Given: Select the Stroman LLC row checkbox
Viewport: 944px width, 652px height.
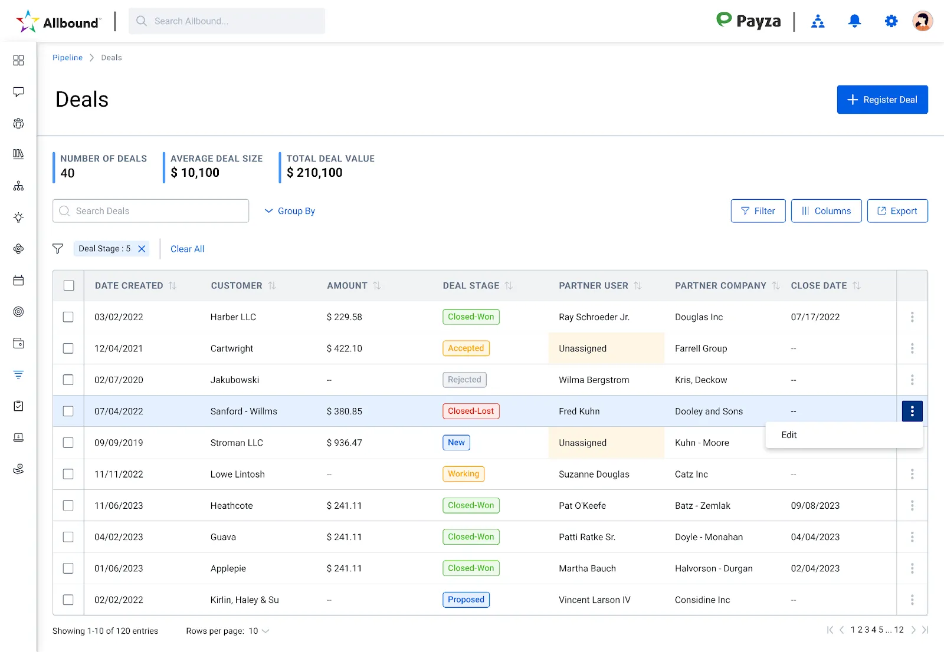Looking at the screenshot, I should pyautogui.click(x=68, y=443).
